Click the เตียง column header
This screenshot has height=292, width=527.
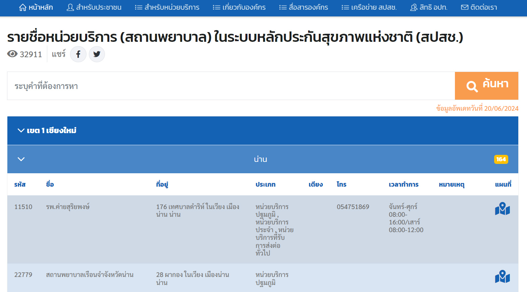(x=315, y=184)
